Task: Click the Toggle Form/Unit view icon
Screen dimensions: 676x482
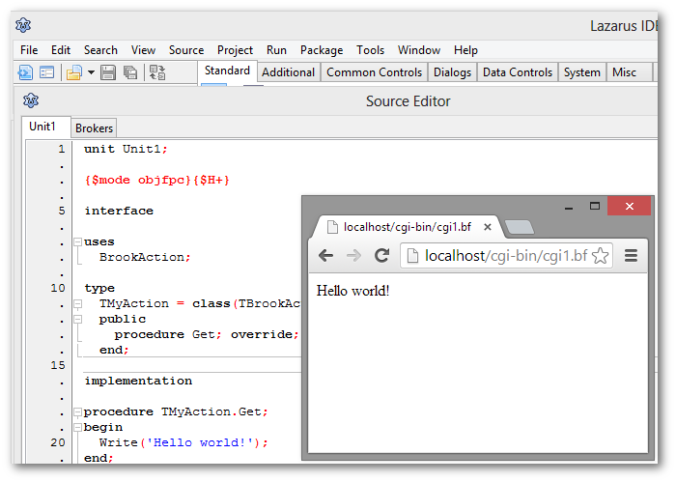Action: (x=157, y=72)
